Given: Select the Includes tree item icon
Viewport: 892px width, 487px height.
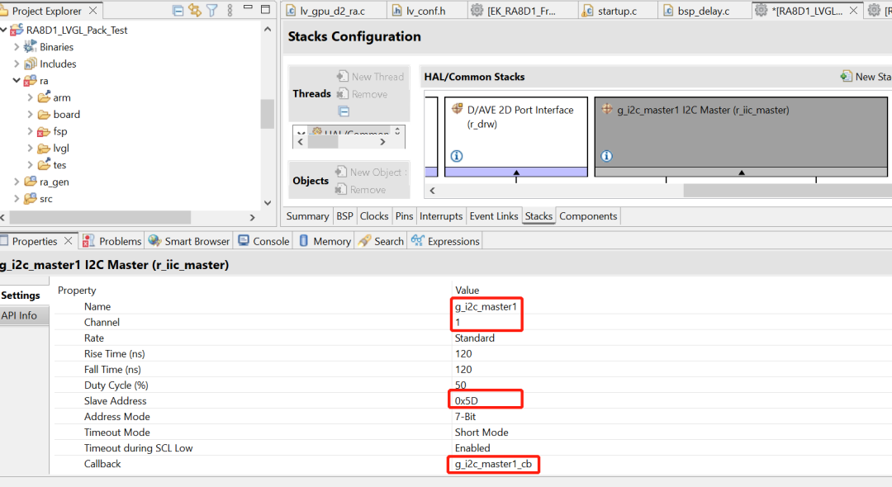Looking at the screenshot, I should pyautogui.click(x=31, y=64).
